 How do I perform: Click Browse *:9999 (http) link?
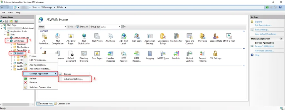(x=264, y=46)
